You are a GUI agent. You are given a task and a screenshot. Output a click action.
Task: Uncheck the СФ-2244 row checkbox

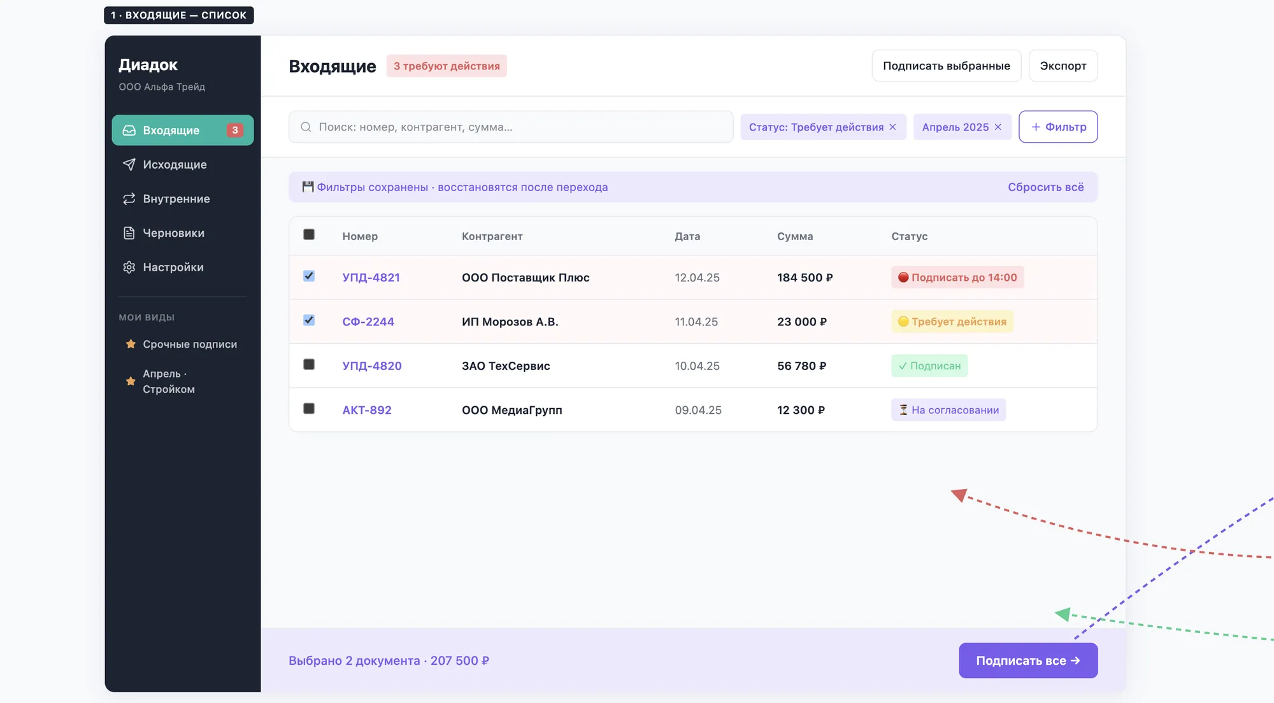[x=309, y=320]
